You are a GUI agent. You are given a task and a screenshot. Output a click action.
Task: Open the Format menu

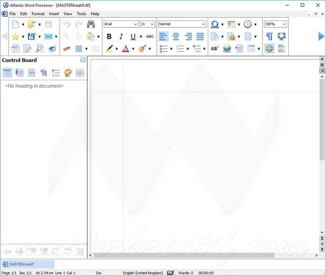tap(38, 14)
